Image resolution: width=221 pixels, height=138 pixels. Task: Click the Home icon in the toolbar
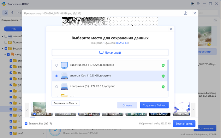pos(5,13)
